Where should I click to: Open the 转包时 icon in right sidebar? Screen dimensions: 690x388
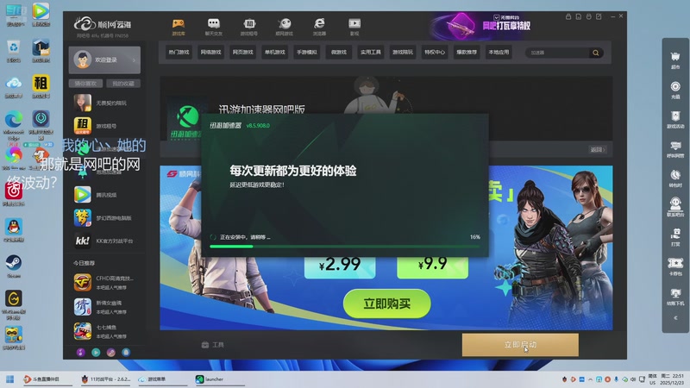click(675, 178)
